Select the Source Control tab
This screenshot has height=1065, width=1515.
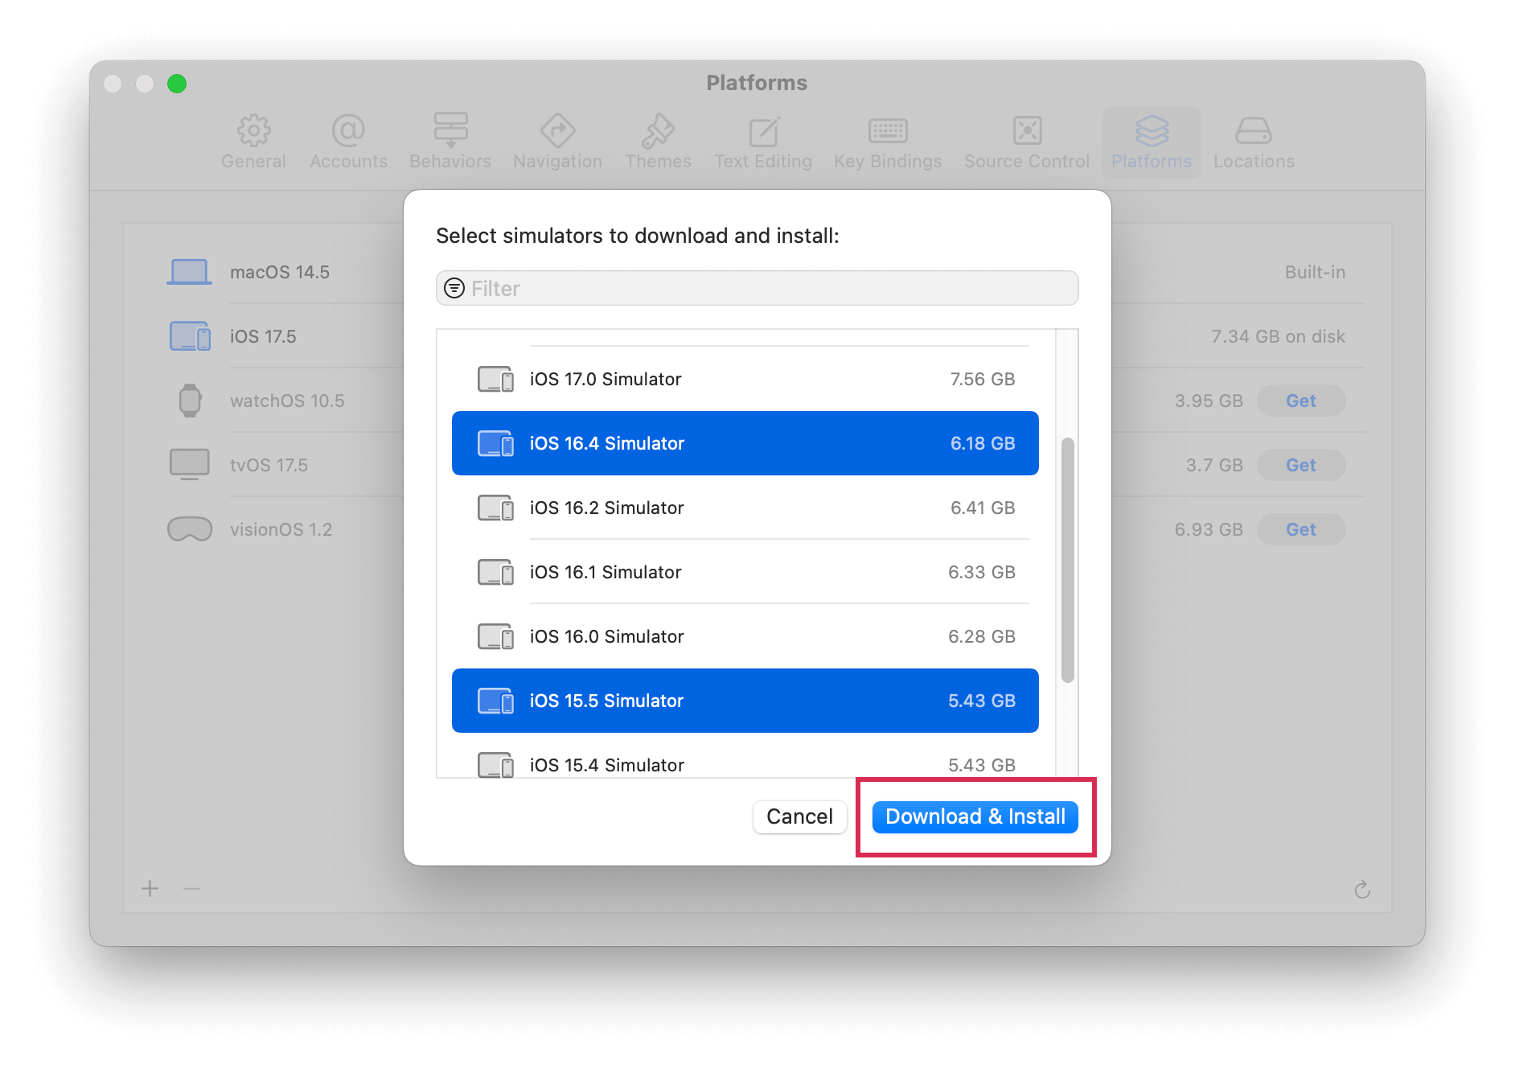tap(1027, 142)
